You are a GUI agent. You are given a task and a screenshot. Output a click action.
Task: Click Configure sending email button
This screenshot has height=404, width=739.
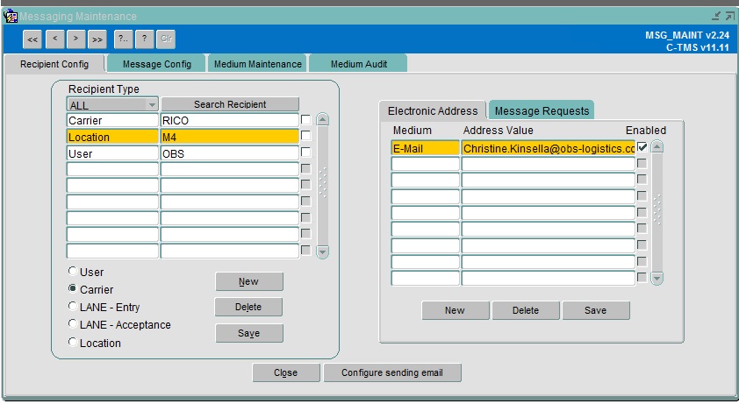[x=392, y=372]
